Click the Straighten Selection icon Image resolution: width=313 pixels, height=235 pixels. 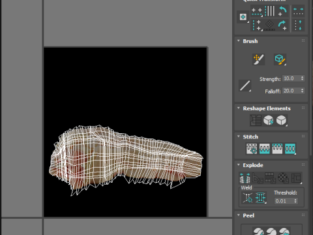pyautogui.click(x=256, y=120)
